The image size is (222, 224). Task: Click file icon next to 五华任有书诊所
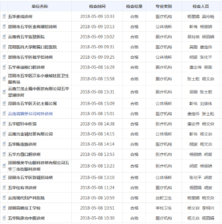click(4, 188)
